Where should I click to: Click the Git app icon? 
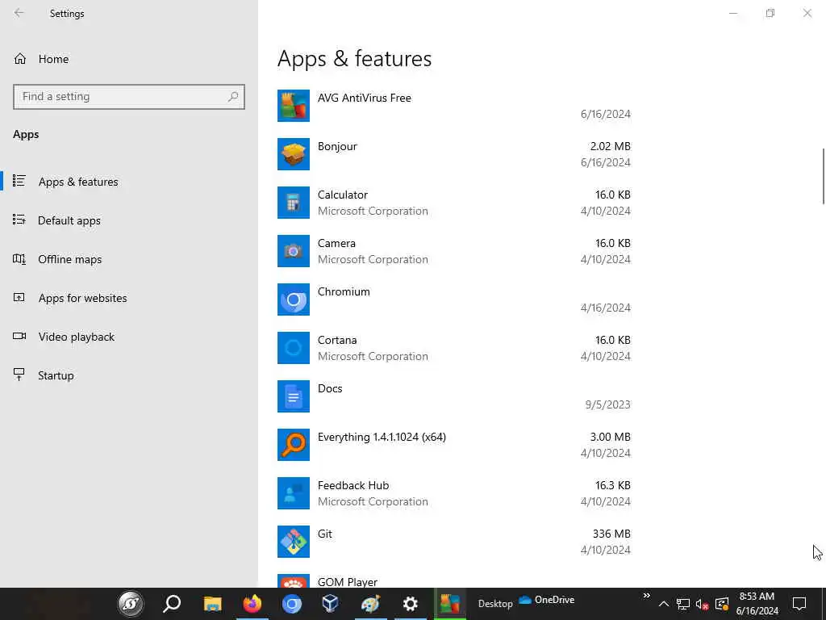[x=294, y=542]
